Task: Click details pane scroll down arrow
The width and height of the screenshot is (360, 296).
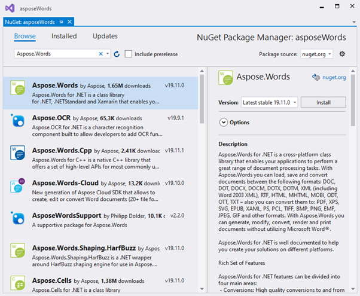Action: pyautogui.click(x=353, y=289)
